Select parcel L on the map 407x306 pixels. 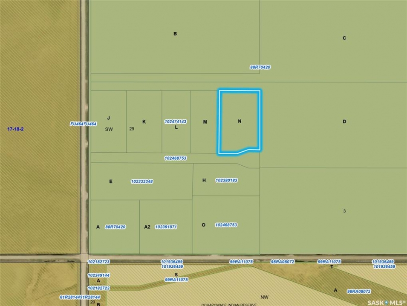point(176,127)
